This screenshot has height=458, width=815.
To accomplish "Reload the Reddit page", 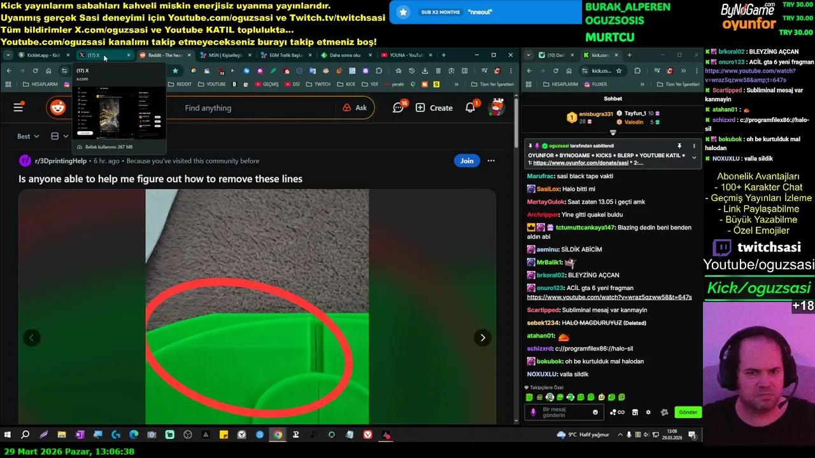I will (x=35, y=71).
